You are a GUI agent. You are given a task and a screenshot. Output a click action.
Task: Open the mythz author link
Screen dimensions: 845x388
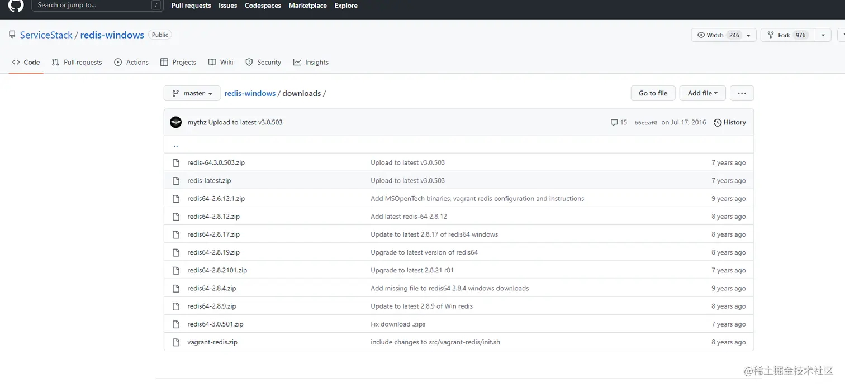197,122
